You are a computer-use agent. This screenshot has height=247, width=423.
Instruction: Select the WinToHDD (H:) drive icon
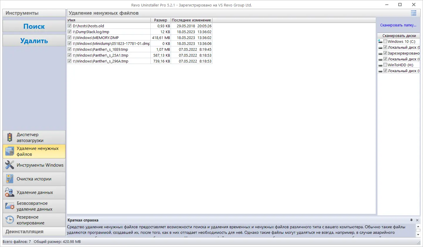[x=380, y=65]
